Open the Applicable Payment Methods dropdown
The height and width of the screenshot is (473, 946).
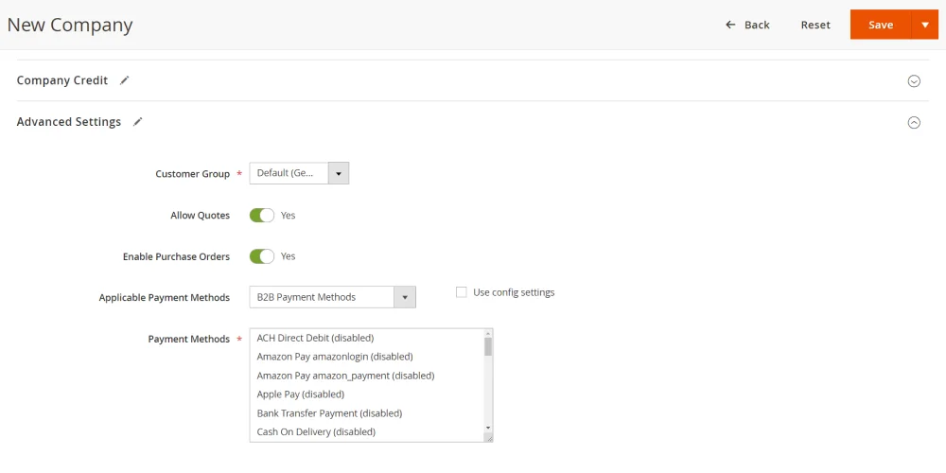pos(332,297)
